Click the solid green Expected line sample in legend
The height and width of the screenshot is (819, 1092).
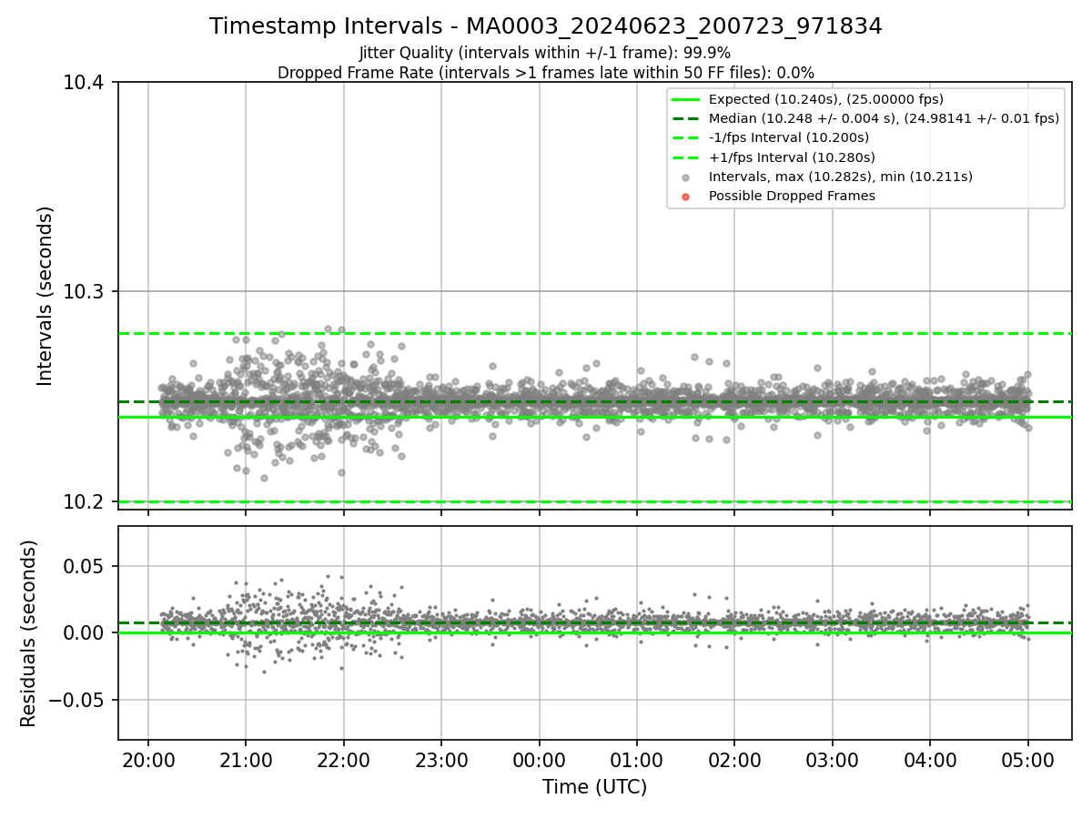click(686, 99)
